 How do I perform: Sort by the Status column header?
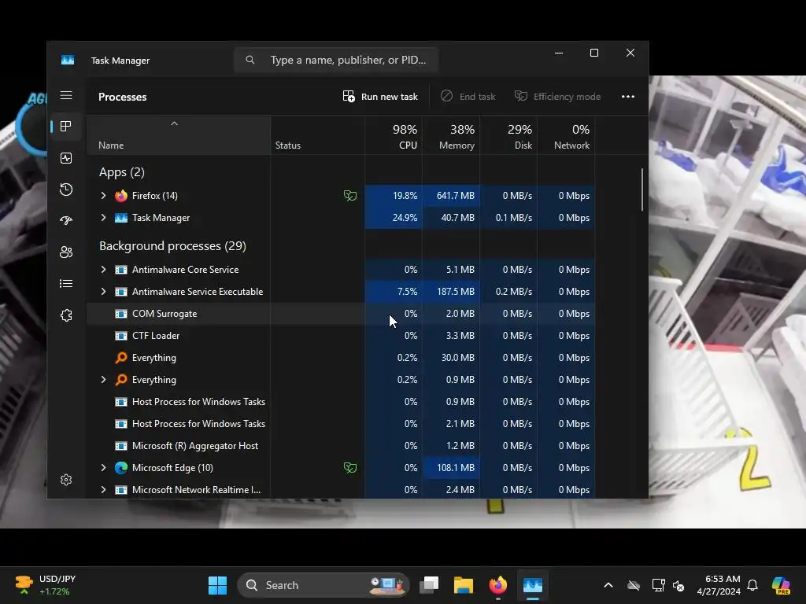(x=318, y=136)
